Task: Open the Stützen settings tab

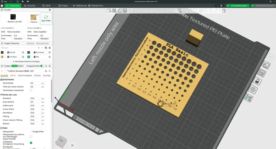Action: [x=37, y=75]
